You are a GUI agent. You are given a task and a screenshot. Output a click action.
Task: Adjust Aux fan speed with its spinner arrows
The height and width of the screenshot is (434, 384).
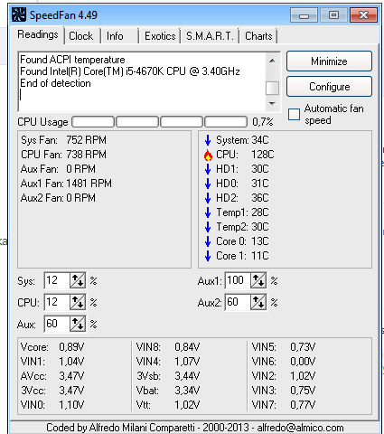78,324
